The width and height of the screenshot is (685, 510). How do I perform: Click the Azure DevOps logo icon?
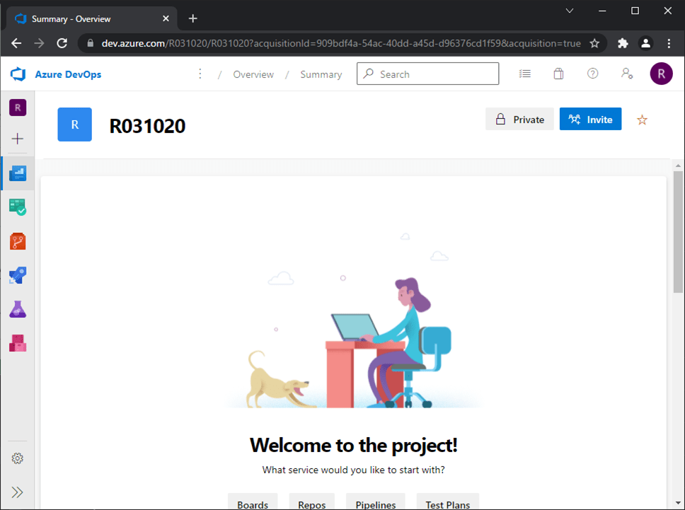pyautogui.click(x=18, y=74)
